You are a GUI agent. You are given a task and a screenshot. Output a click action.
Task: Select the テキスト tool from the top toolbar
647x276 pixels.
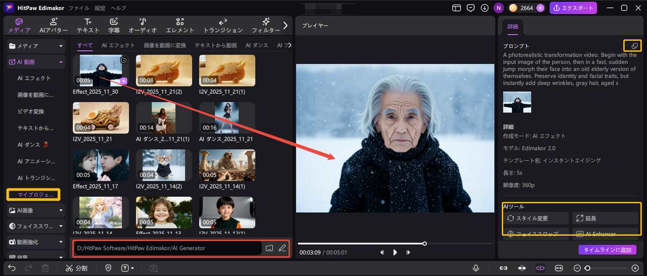88,25
